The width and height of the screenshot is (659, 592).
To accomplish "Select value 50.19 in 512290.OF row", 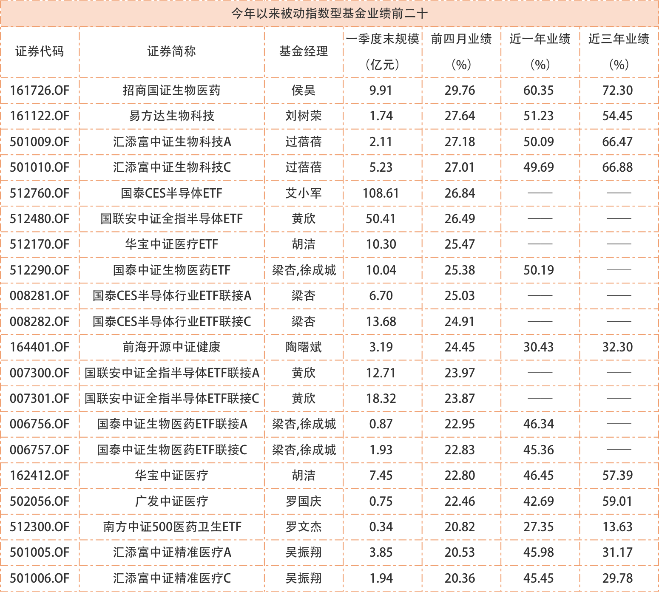I will click(x=539, y=270).
